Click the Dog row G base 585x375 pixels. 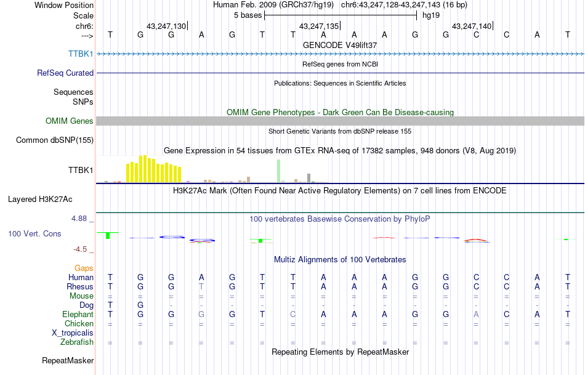[x=140, y=305]
